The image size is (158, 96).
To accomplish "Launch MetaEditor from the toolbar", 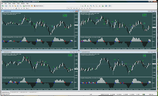I will pos(32,6).
